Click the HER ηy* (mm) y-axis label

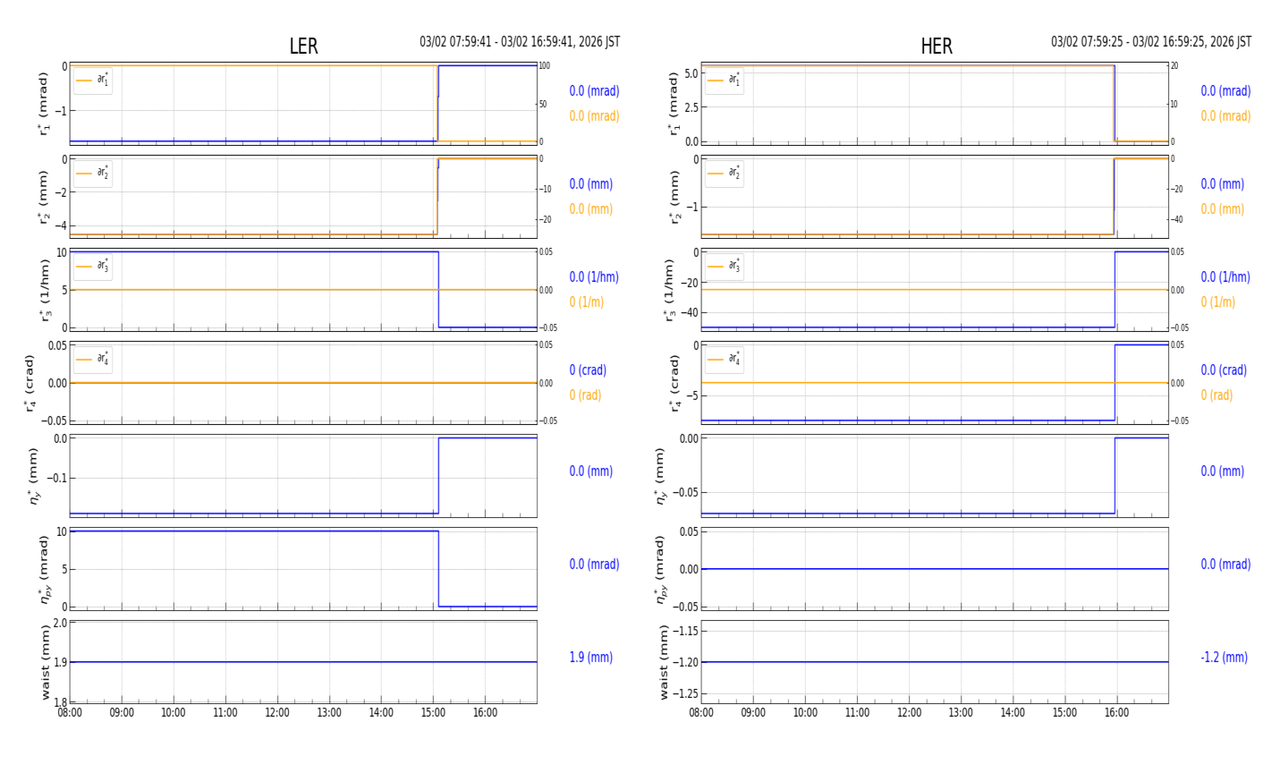(660, 476)
